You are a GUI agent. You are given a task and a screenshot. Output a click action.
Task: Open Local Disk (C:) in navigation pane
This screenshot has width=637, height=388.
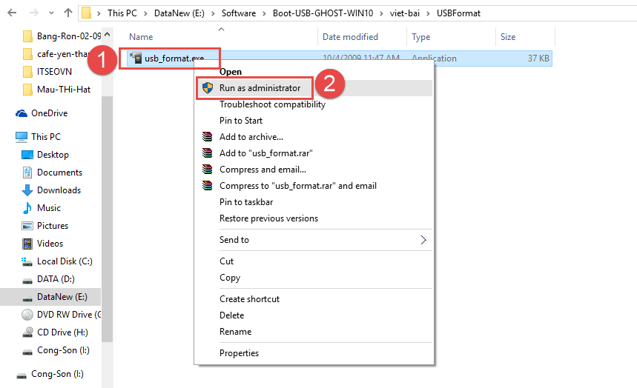click(64, 261)
